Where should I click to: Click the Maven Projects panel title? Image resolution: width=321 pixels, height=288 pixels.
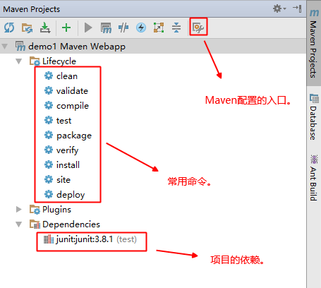(32, 9)
